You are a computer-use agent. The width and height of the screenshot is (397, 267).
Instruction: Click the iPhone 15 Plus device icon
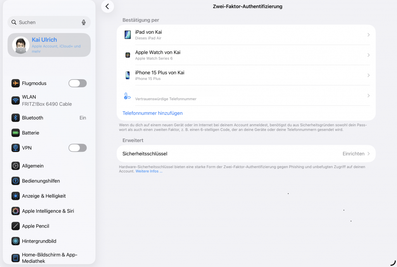coord(128,75)
